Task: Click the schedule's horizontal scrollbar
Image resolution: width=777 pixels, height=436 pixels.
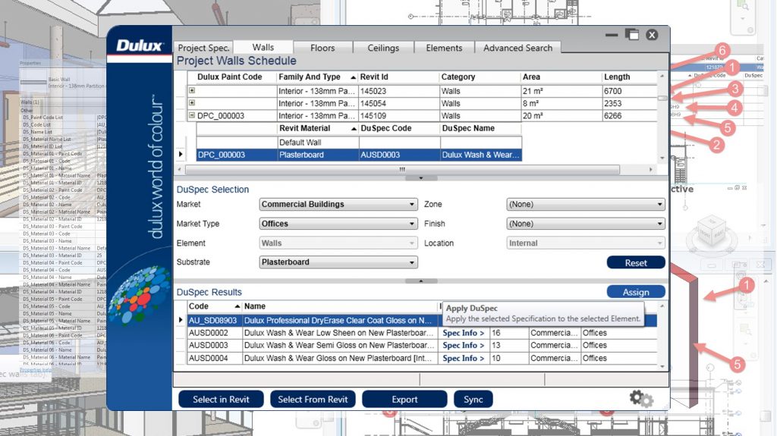Action: (x=402, y=169)
